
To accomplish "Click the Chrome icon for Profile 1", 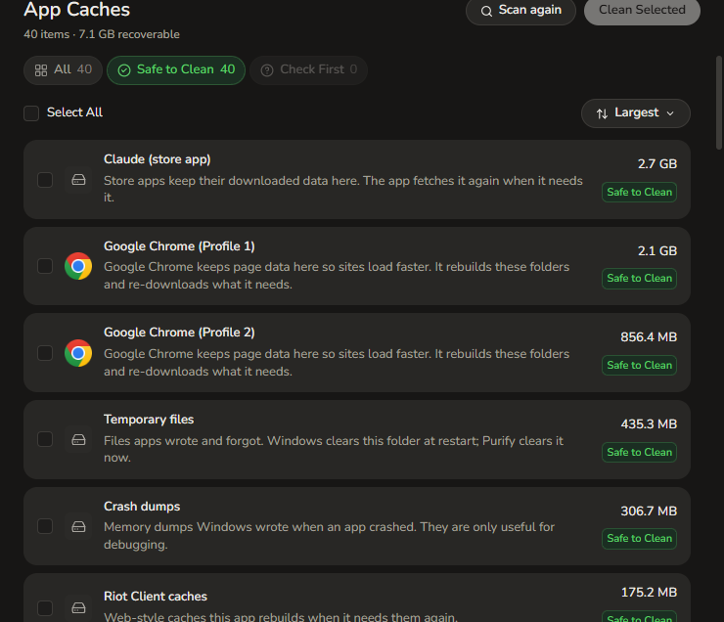I will [x=78, y=266].
